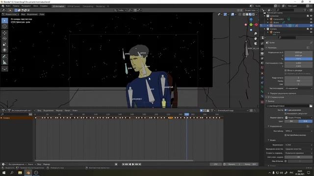Viewport: 314px width, 176px height.
Task: Open the Window menu
Action: (36, 6)
